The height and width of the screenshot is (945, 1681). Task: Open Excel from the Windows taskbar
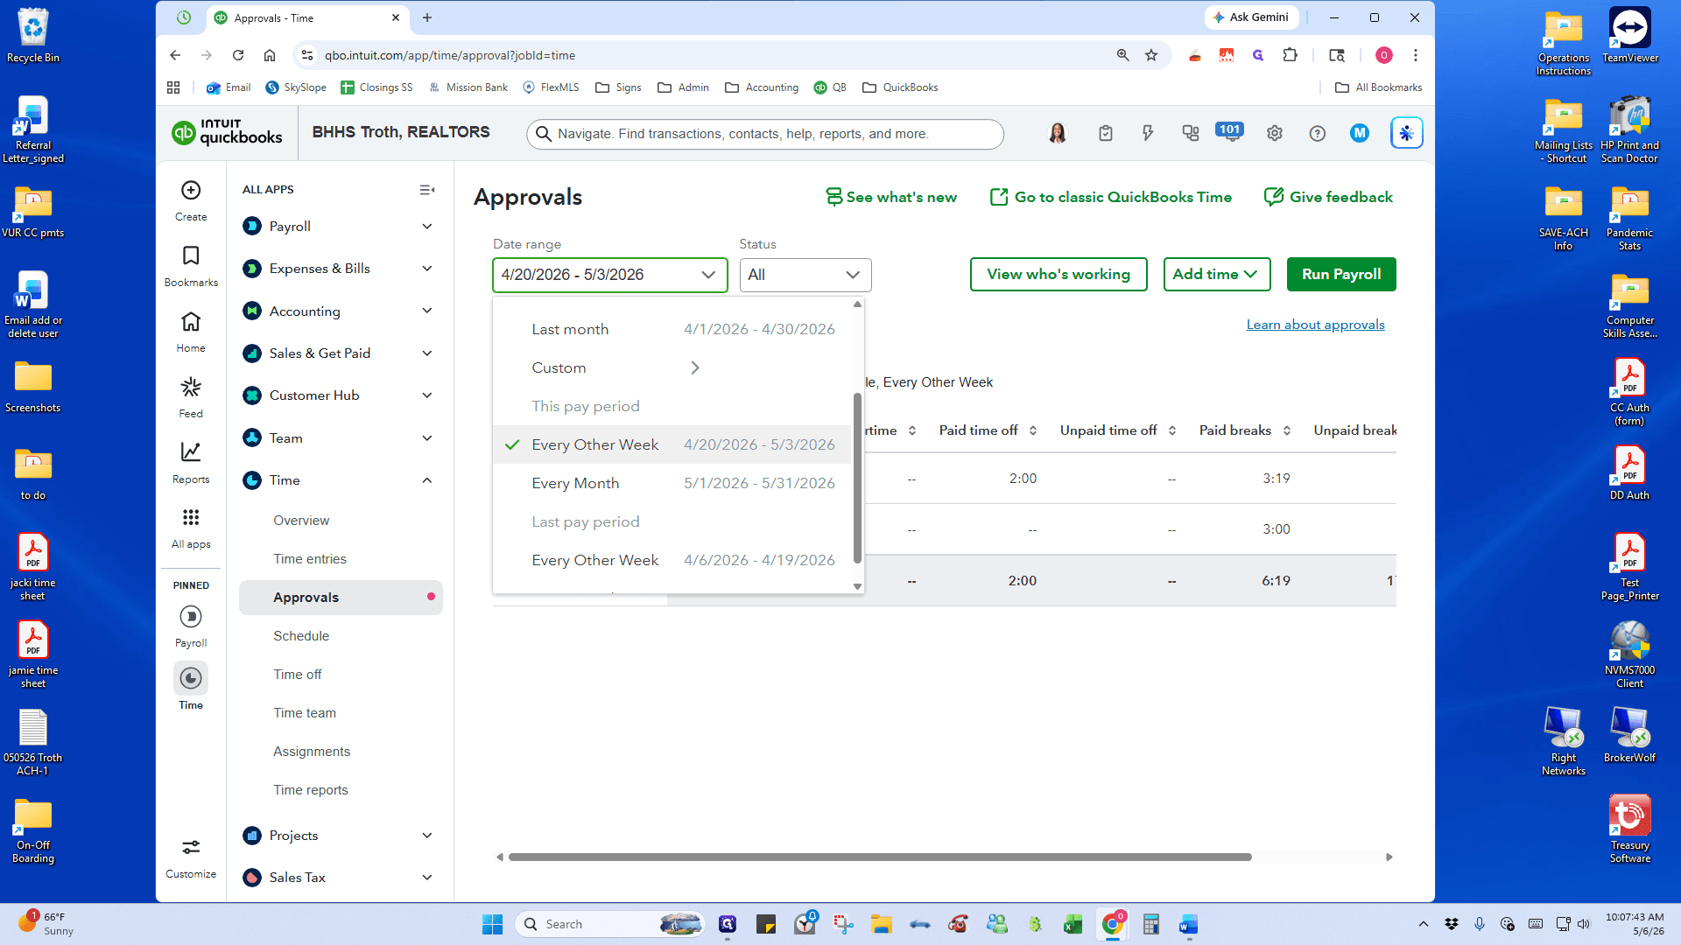pyautogui.click(x=1073, y=924)
